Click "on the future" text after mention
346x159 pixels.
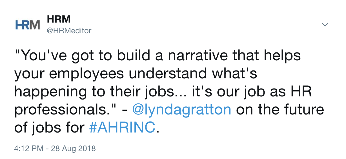tap(280, 110)
